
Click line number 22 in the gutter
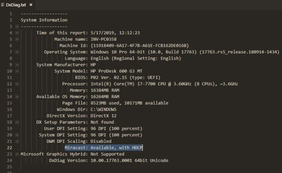[10, 148]
